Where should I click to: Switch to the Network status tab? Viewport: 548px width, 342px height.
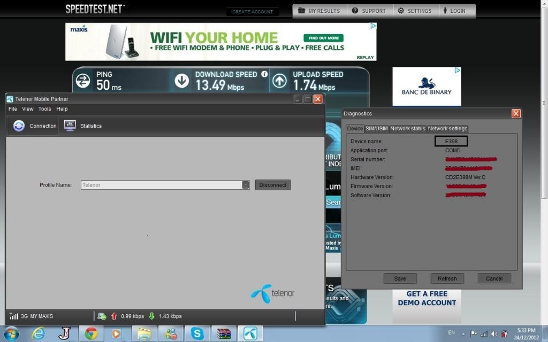(x=408, y=129)
